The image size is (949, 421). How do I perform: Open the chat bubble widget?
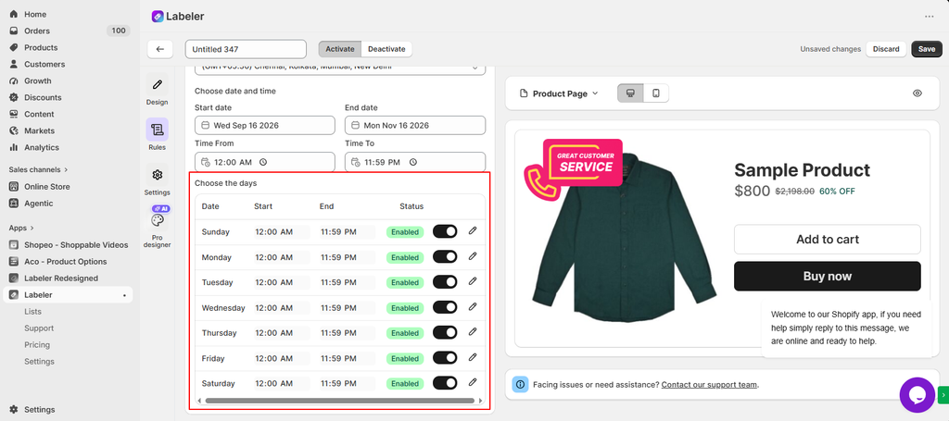[x=917, y=395]
